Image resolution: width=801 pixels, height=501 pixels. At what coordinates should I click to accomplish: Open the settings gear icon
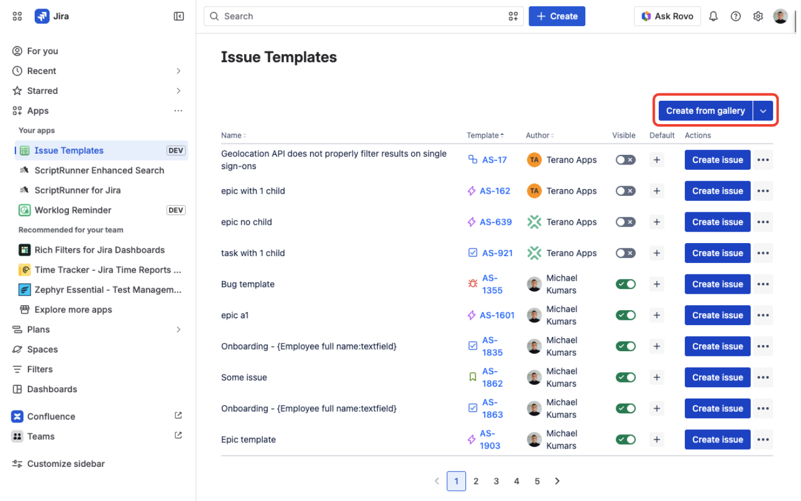coord(758,17)
